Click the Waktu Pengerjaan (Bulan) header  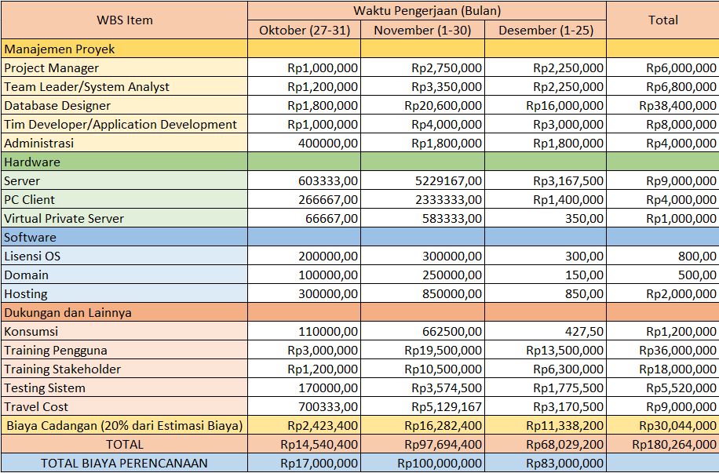pyautogui.click(x=427, y=10)
